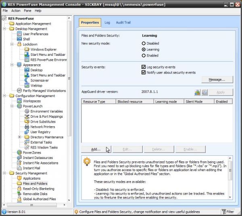
Task: Sort by the Resource Type column header
Action: [98, 102]
